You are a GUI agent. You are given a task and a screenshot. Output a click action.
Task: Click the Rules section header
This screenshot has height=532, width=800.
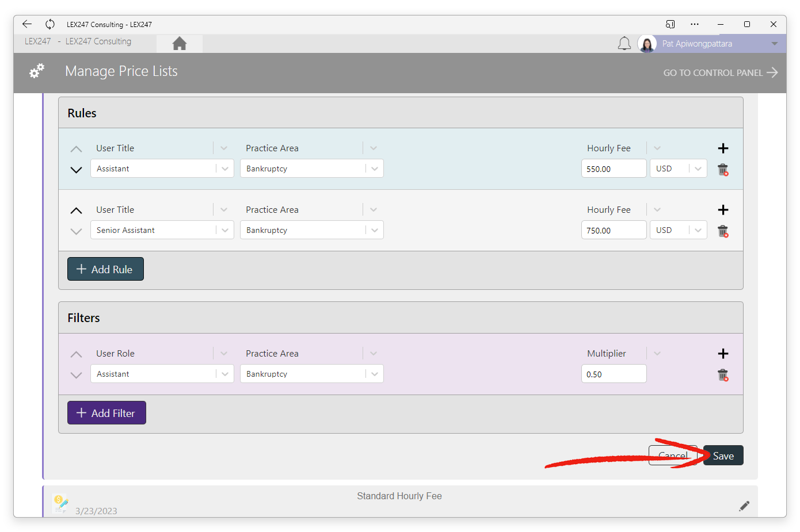click(82, 113)
